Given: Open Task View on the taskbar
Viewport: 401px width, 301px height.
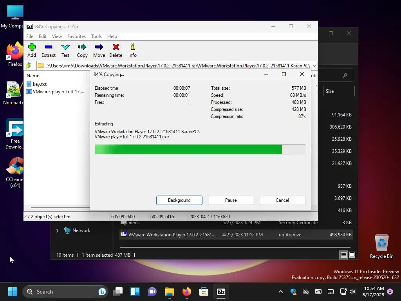Looking at the screenshot, I should [x=118, y=292].
